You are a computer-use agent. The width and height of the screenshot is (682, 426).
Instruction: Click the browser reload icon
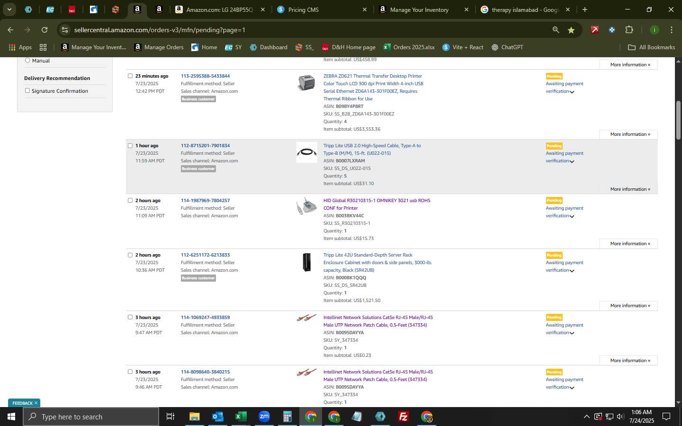click(45, 30)
